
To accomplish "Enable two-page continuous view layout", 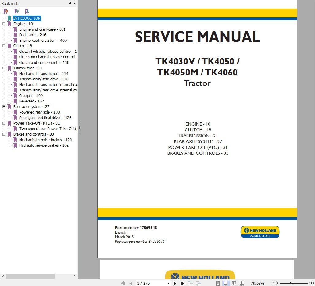I will [x=242, y=283].
